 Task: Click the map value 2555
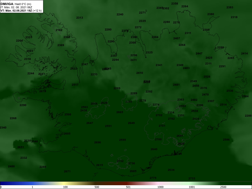pyautogui.click(x=122, y=140)
